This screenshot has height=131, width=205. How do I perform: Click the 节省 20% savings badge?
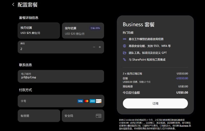click(x=95, y=28)
